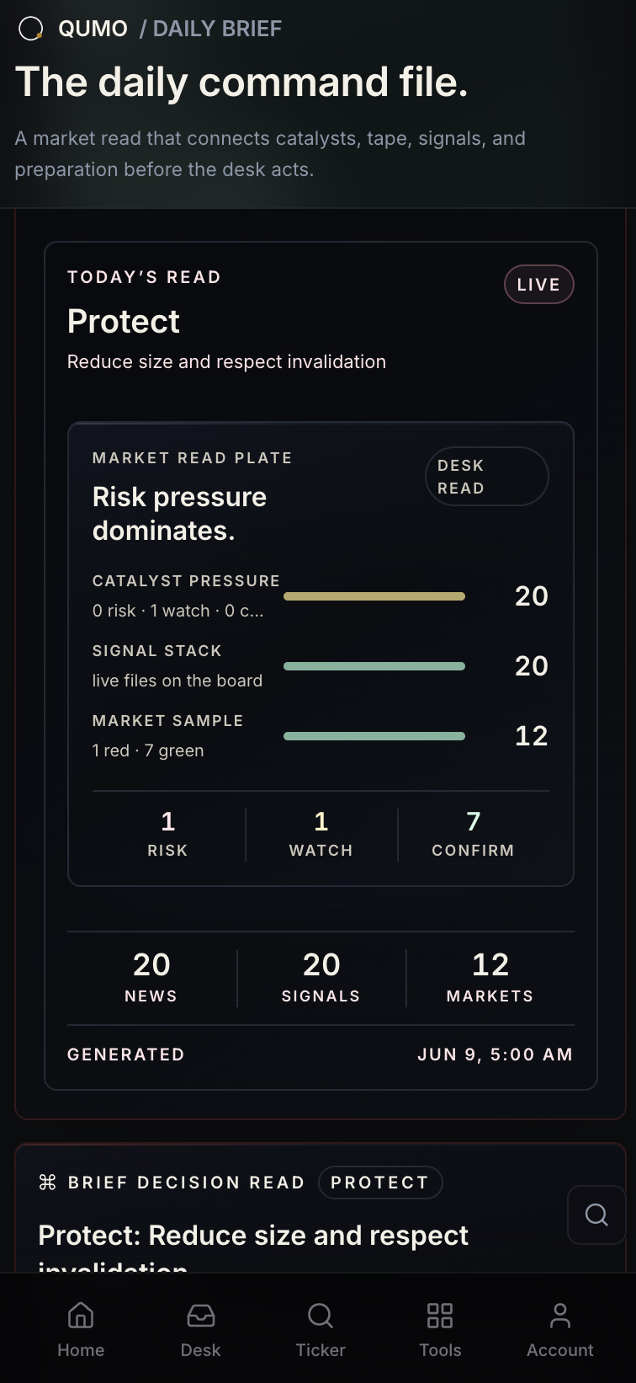Open the Account profile icon
This screenshot has width=636, height=1383.
point(560,1315)
